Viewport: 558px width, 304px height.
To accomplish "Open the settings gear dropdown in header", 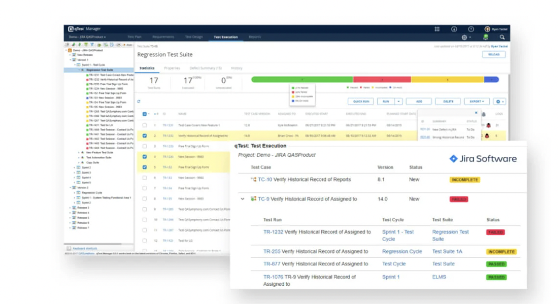I will [466, 38].
